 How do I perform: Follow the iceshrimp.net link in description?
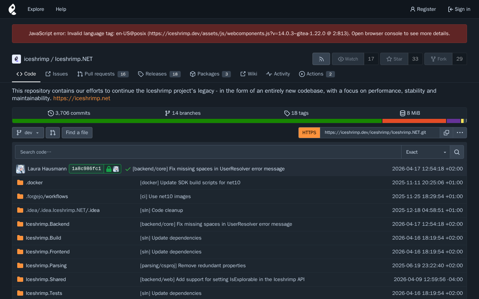pyautogui.click(x=82, y=98)
